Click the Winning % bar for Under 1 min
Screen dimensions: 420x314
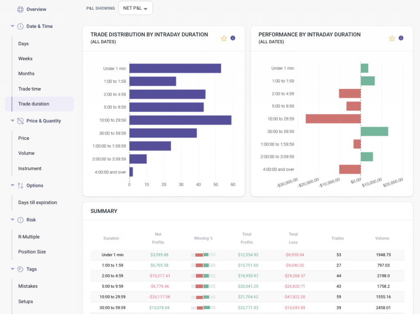point(203,255)
